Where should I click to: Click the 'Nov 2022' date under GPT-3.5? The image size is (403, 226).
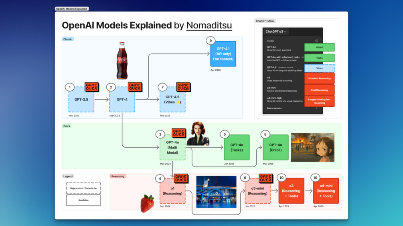[74, 116]
